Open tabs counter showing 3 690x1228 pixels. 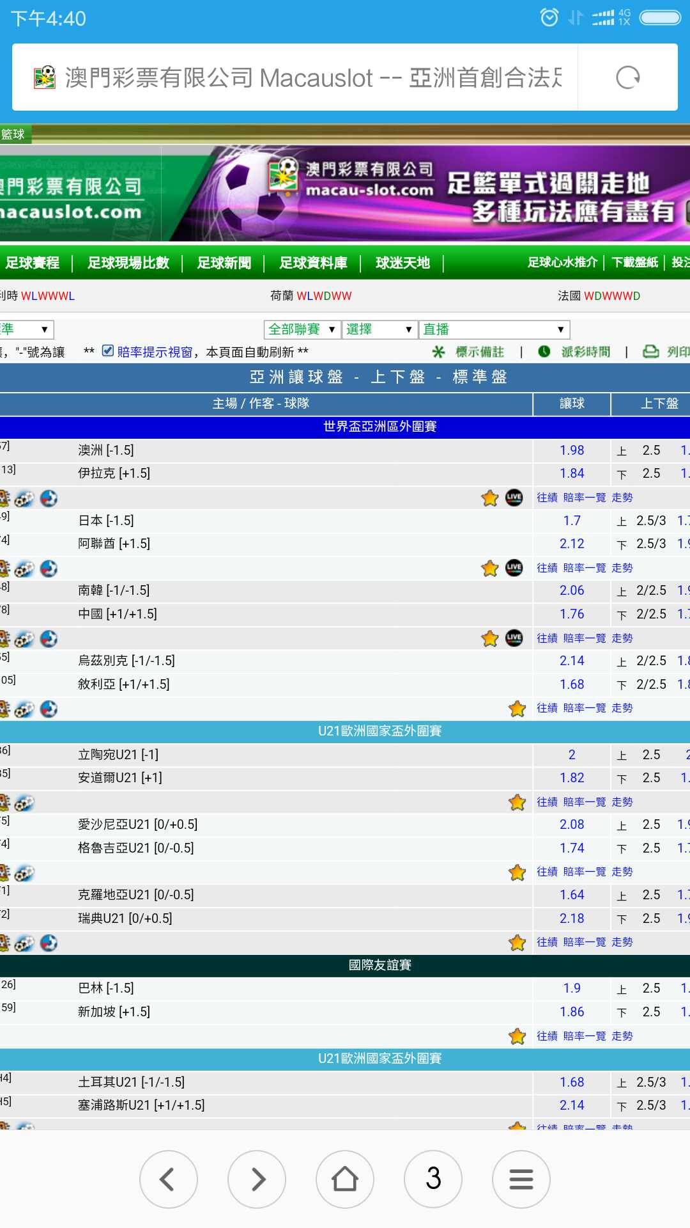pos(433,1179)
